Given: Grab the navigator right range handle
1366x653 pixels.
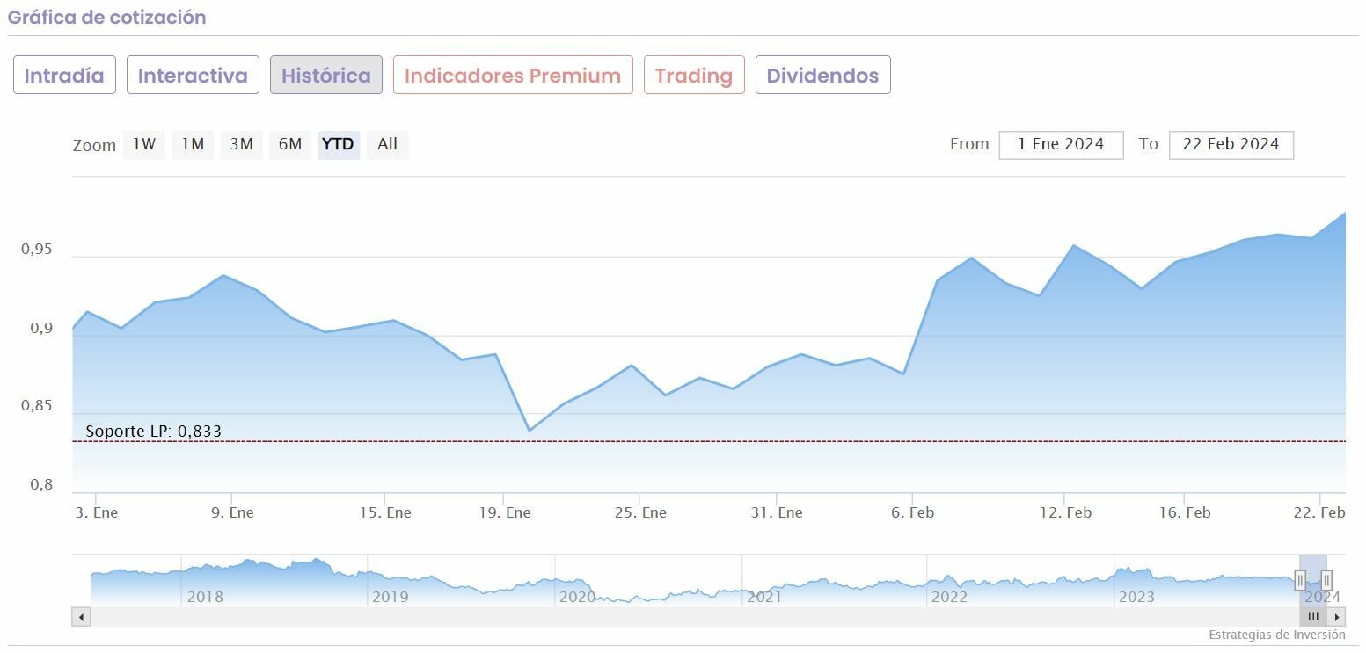Looking at the screenshot, I should (1326, 580).
